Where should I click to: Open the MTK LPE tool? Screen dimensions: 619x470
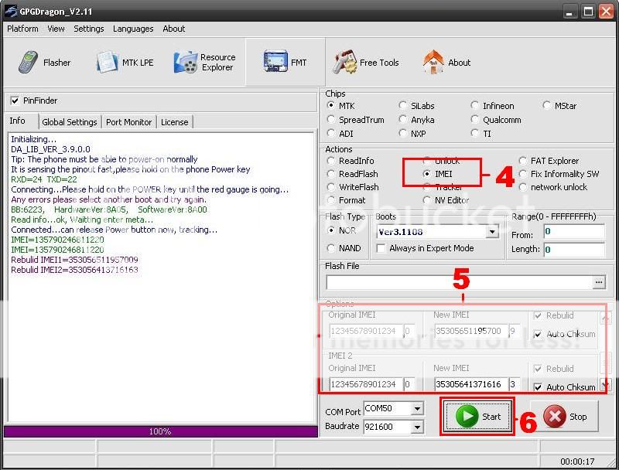[x=125, y=63]
